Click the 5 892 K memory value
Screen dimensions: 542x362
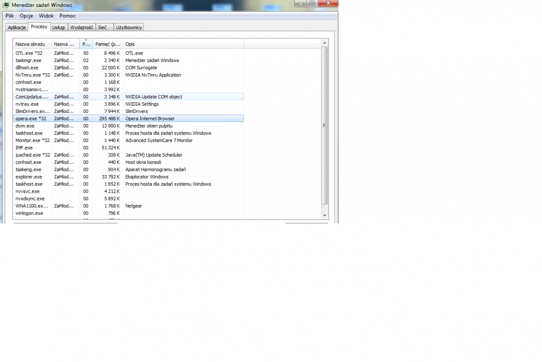tap(112, 199)
